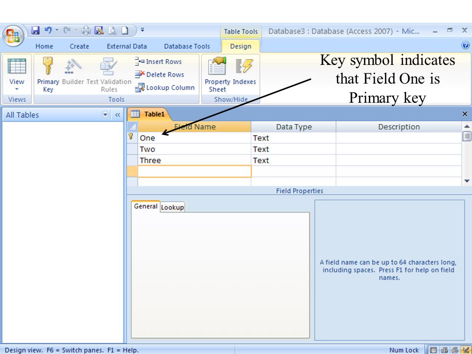The width and height of the screenshot is (472, 354).
Task: Select the field name 'One'
Action: pyautogui.click(x=147, y=138)
